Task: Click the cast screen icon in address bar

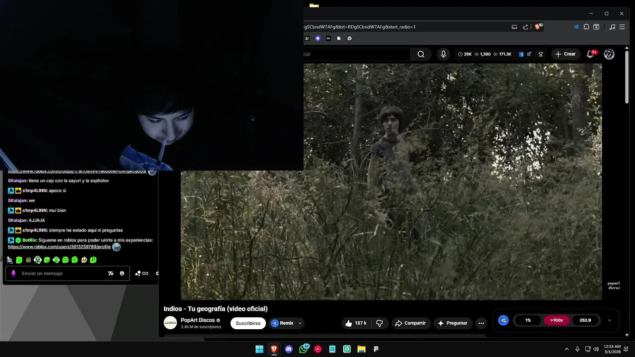Action: click(x=514, y=27)
